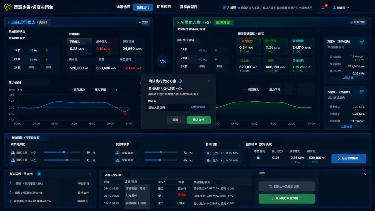Click the arrow icon in pressure curve legend
The height and width of the screenshot is (211, 375).
click(115, 90)
